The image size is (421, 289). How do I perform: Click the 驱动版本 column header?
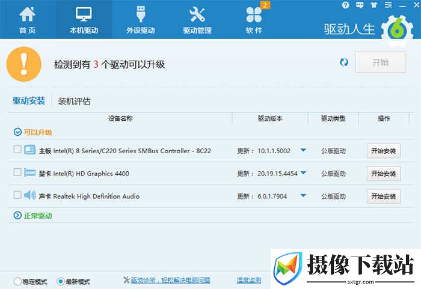coord(270,118)
